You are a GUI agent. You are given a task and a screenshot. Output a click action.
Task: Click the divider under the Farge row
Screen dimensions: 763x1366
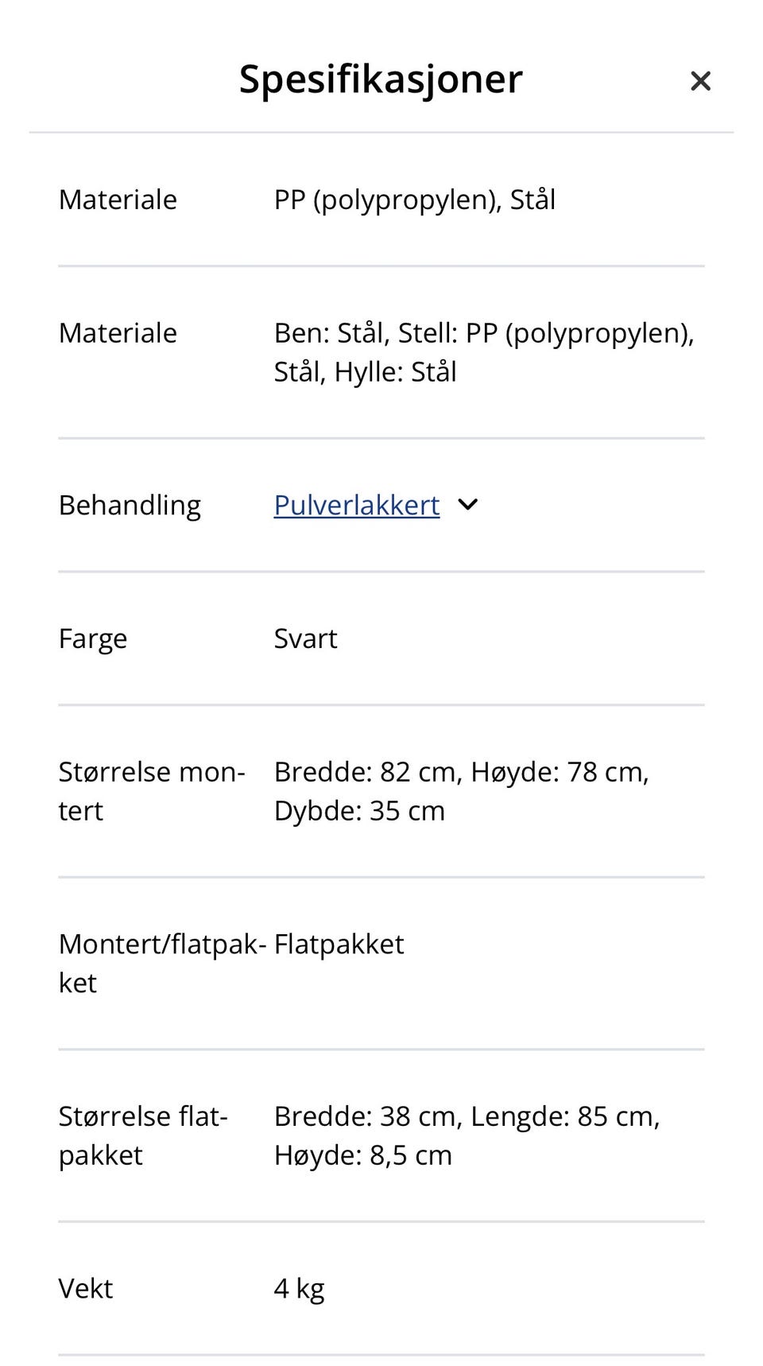[381, 703]
